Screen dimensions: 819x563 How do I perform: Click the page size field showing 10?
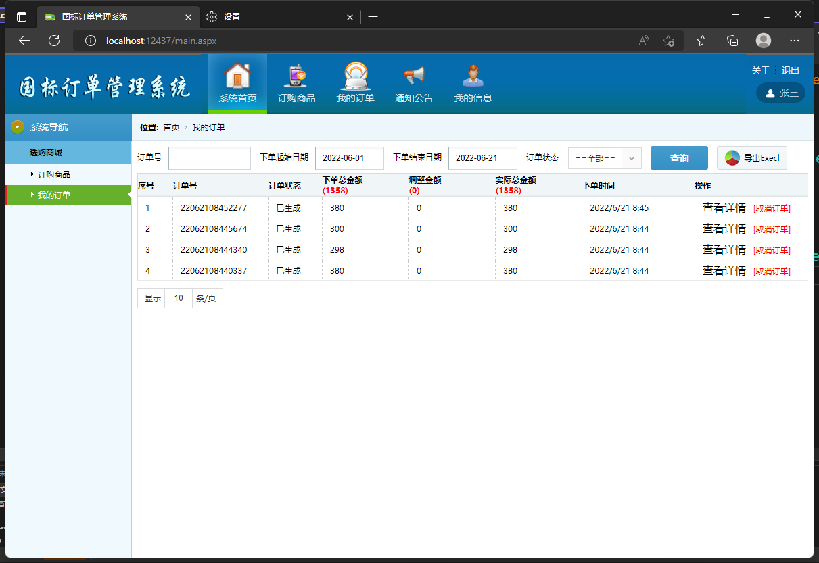[x=179, y=298]
